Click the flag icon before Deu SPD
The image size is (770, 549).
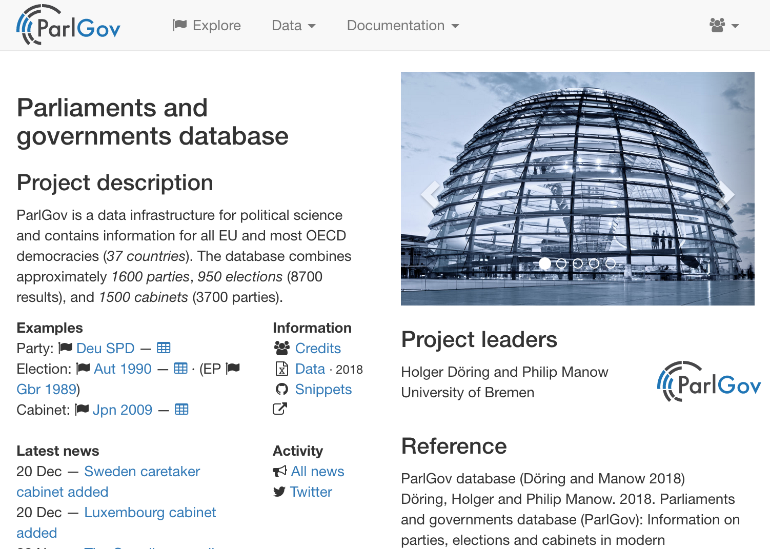tap(65, 348)
